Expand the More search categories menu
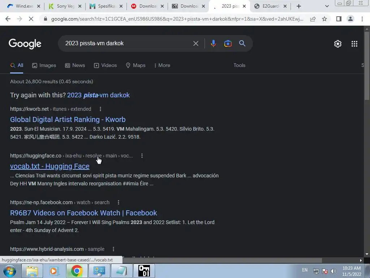Screen dimensions: 370x278 coord(162,66)
